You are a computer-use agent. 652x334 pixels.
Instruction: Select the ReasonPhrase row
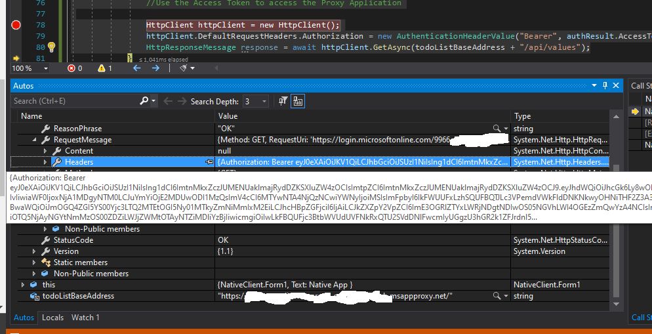pos(310,129)
